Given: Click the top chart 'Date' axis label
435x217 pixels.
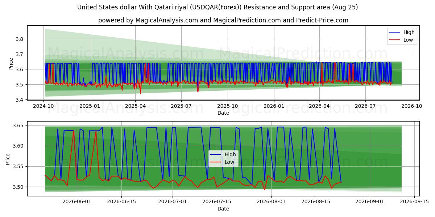Looking at the screenshot, I should click(x=223, y=113).
